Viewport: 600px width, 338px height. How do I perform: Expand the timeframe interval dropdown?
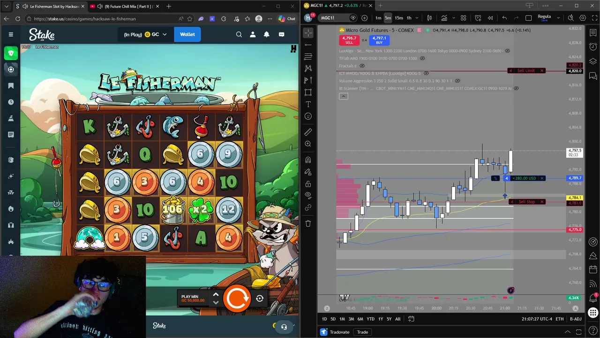click(417, 18)
